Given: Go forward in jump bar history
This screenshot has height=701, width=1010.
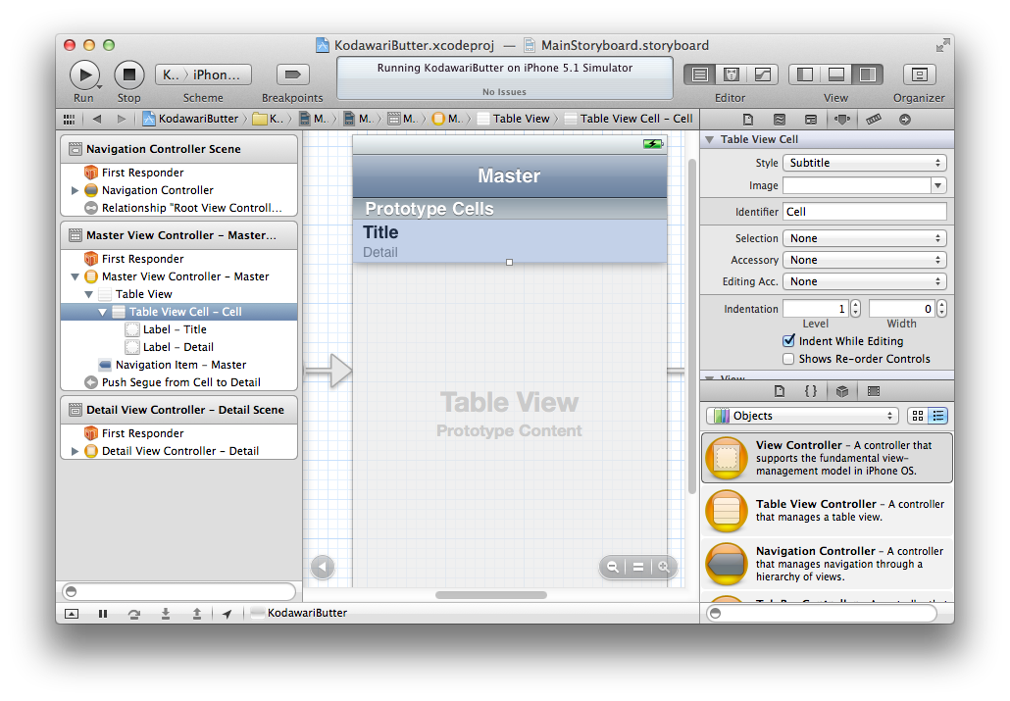Looking at the screenshot, I should point(121,119).
